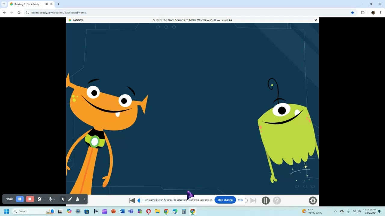Go forward in the browser
The image size is (385, 216).
12,13
